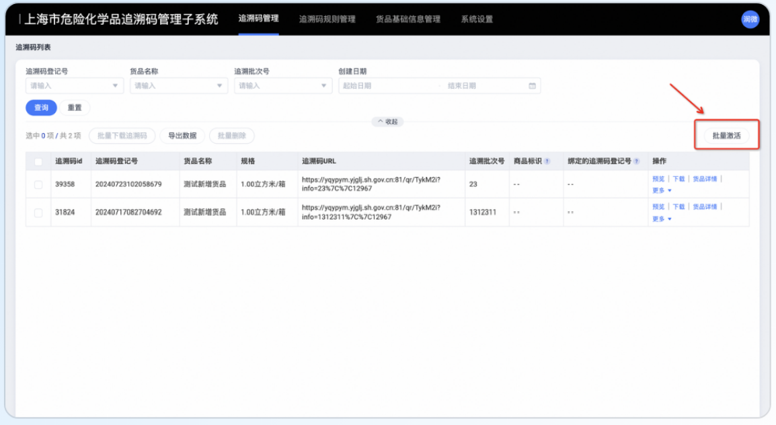Open the 货品基础信息管理 tab

tap(408, 20)
